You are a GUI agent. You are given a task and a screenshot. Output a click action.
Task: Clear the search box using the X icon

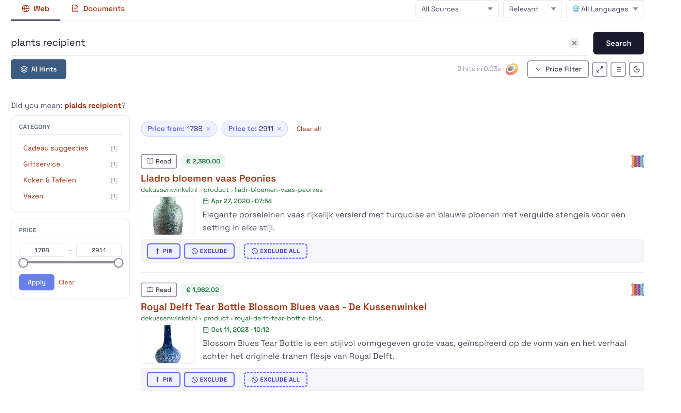point(574,43)
